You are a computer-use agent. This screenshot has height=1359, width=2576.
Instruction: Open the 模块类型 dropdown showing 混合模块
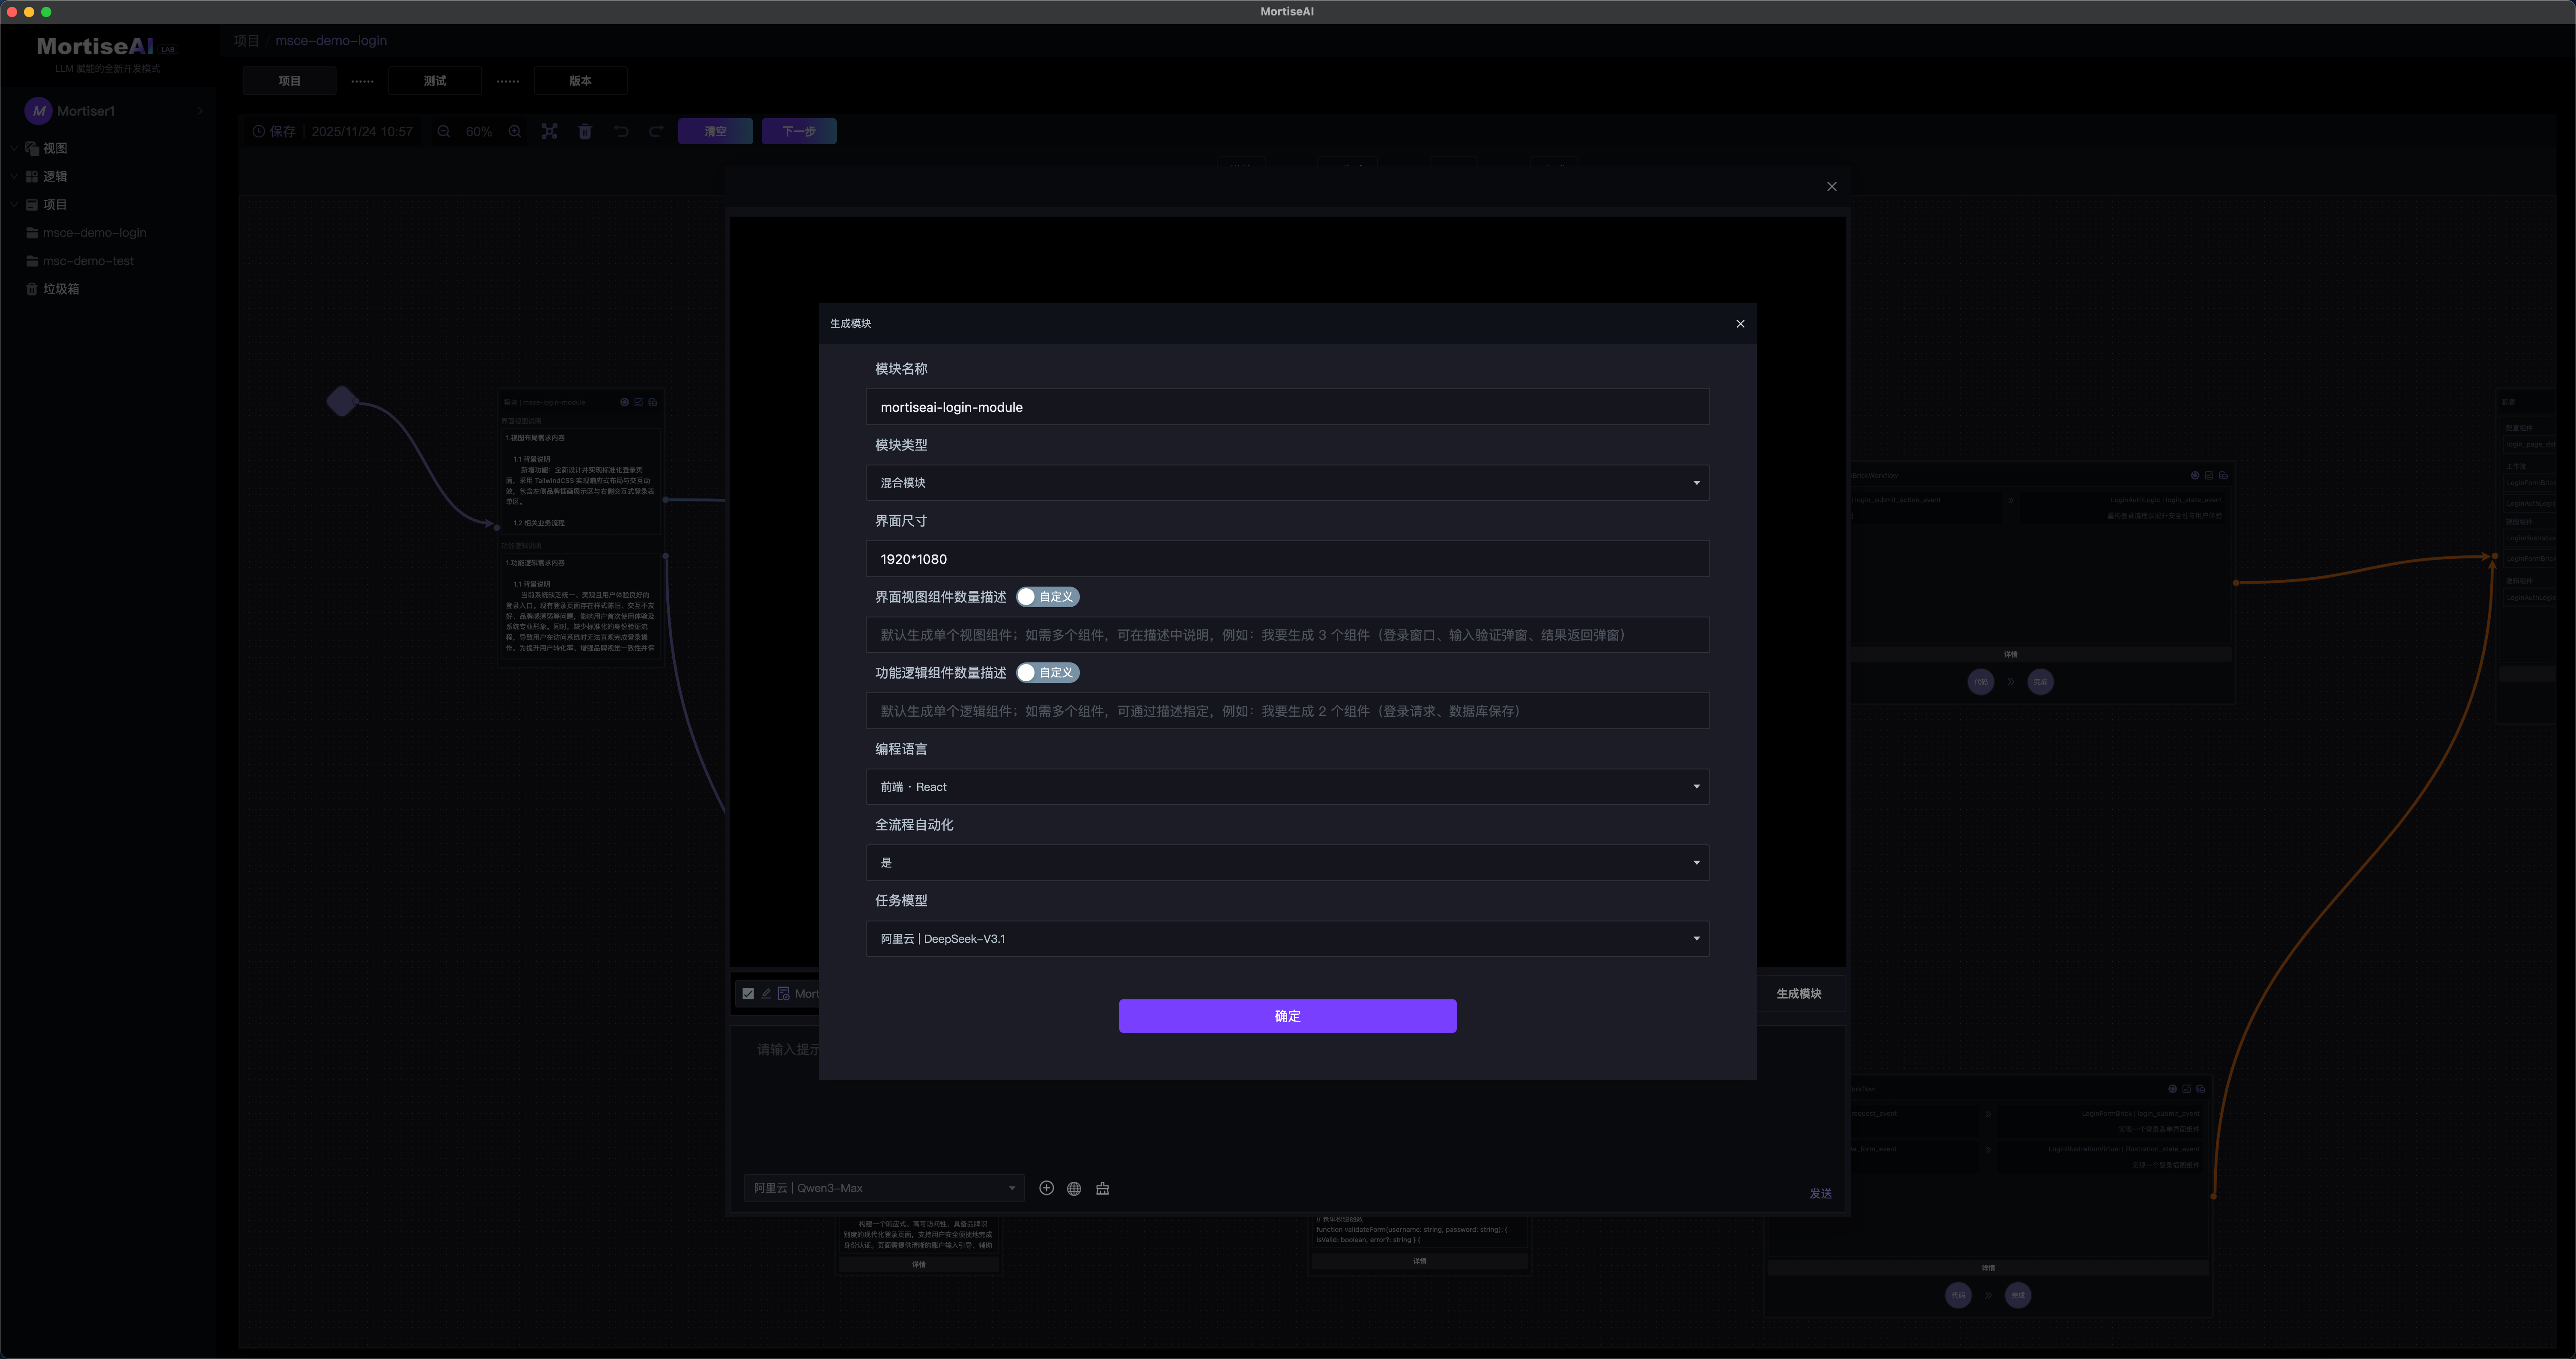(1287, 483)
